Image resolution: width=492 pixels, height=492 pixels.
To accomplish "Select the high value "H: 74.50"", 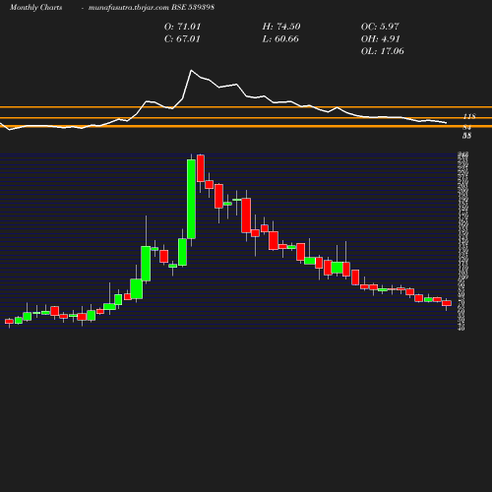I will (x=281, y=27).
